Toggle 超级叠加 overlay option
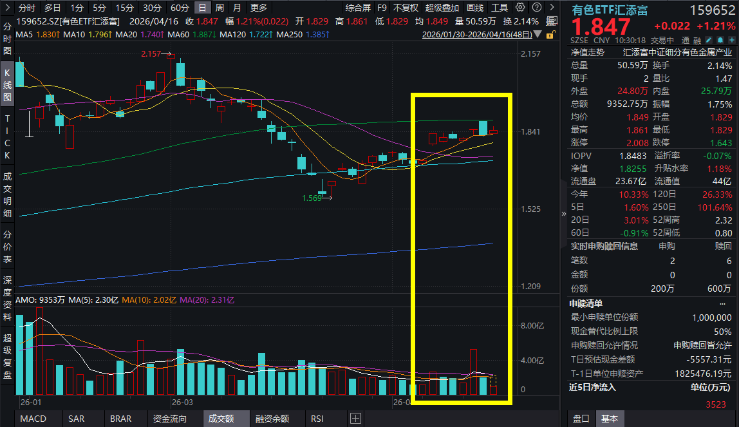The height and width of the screenshot is (427, 739). [x=442, y=8]
